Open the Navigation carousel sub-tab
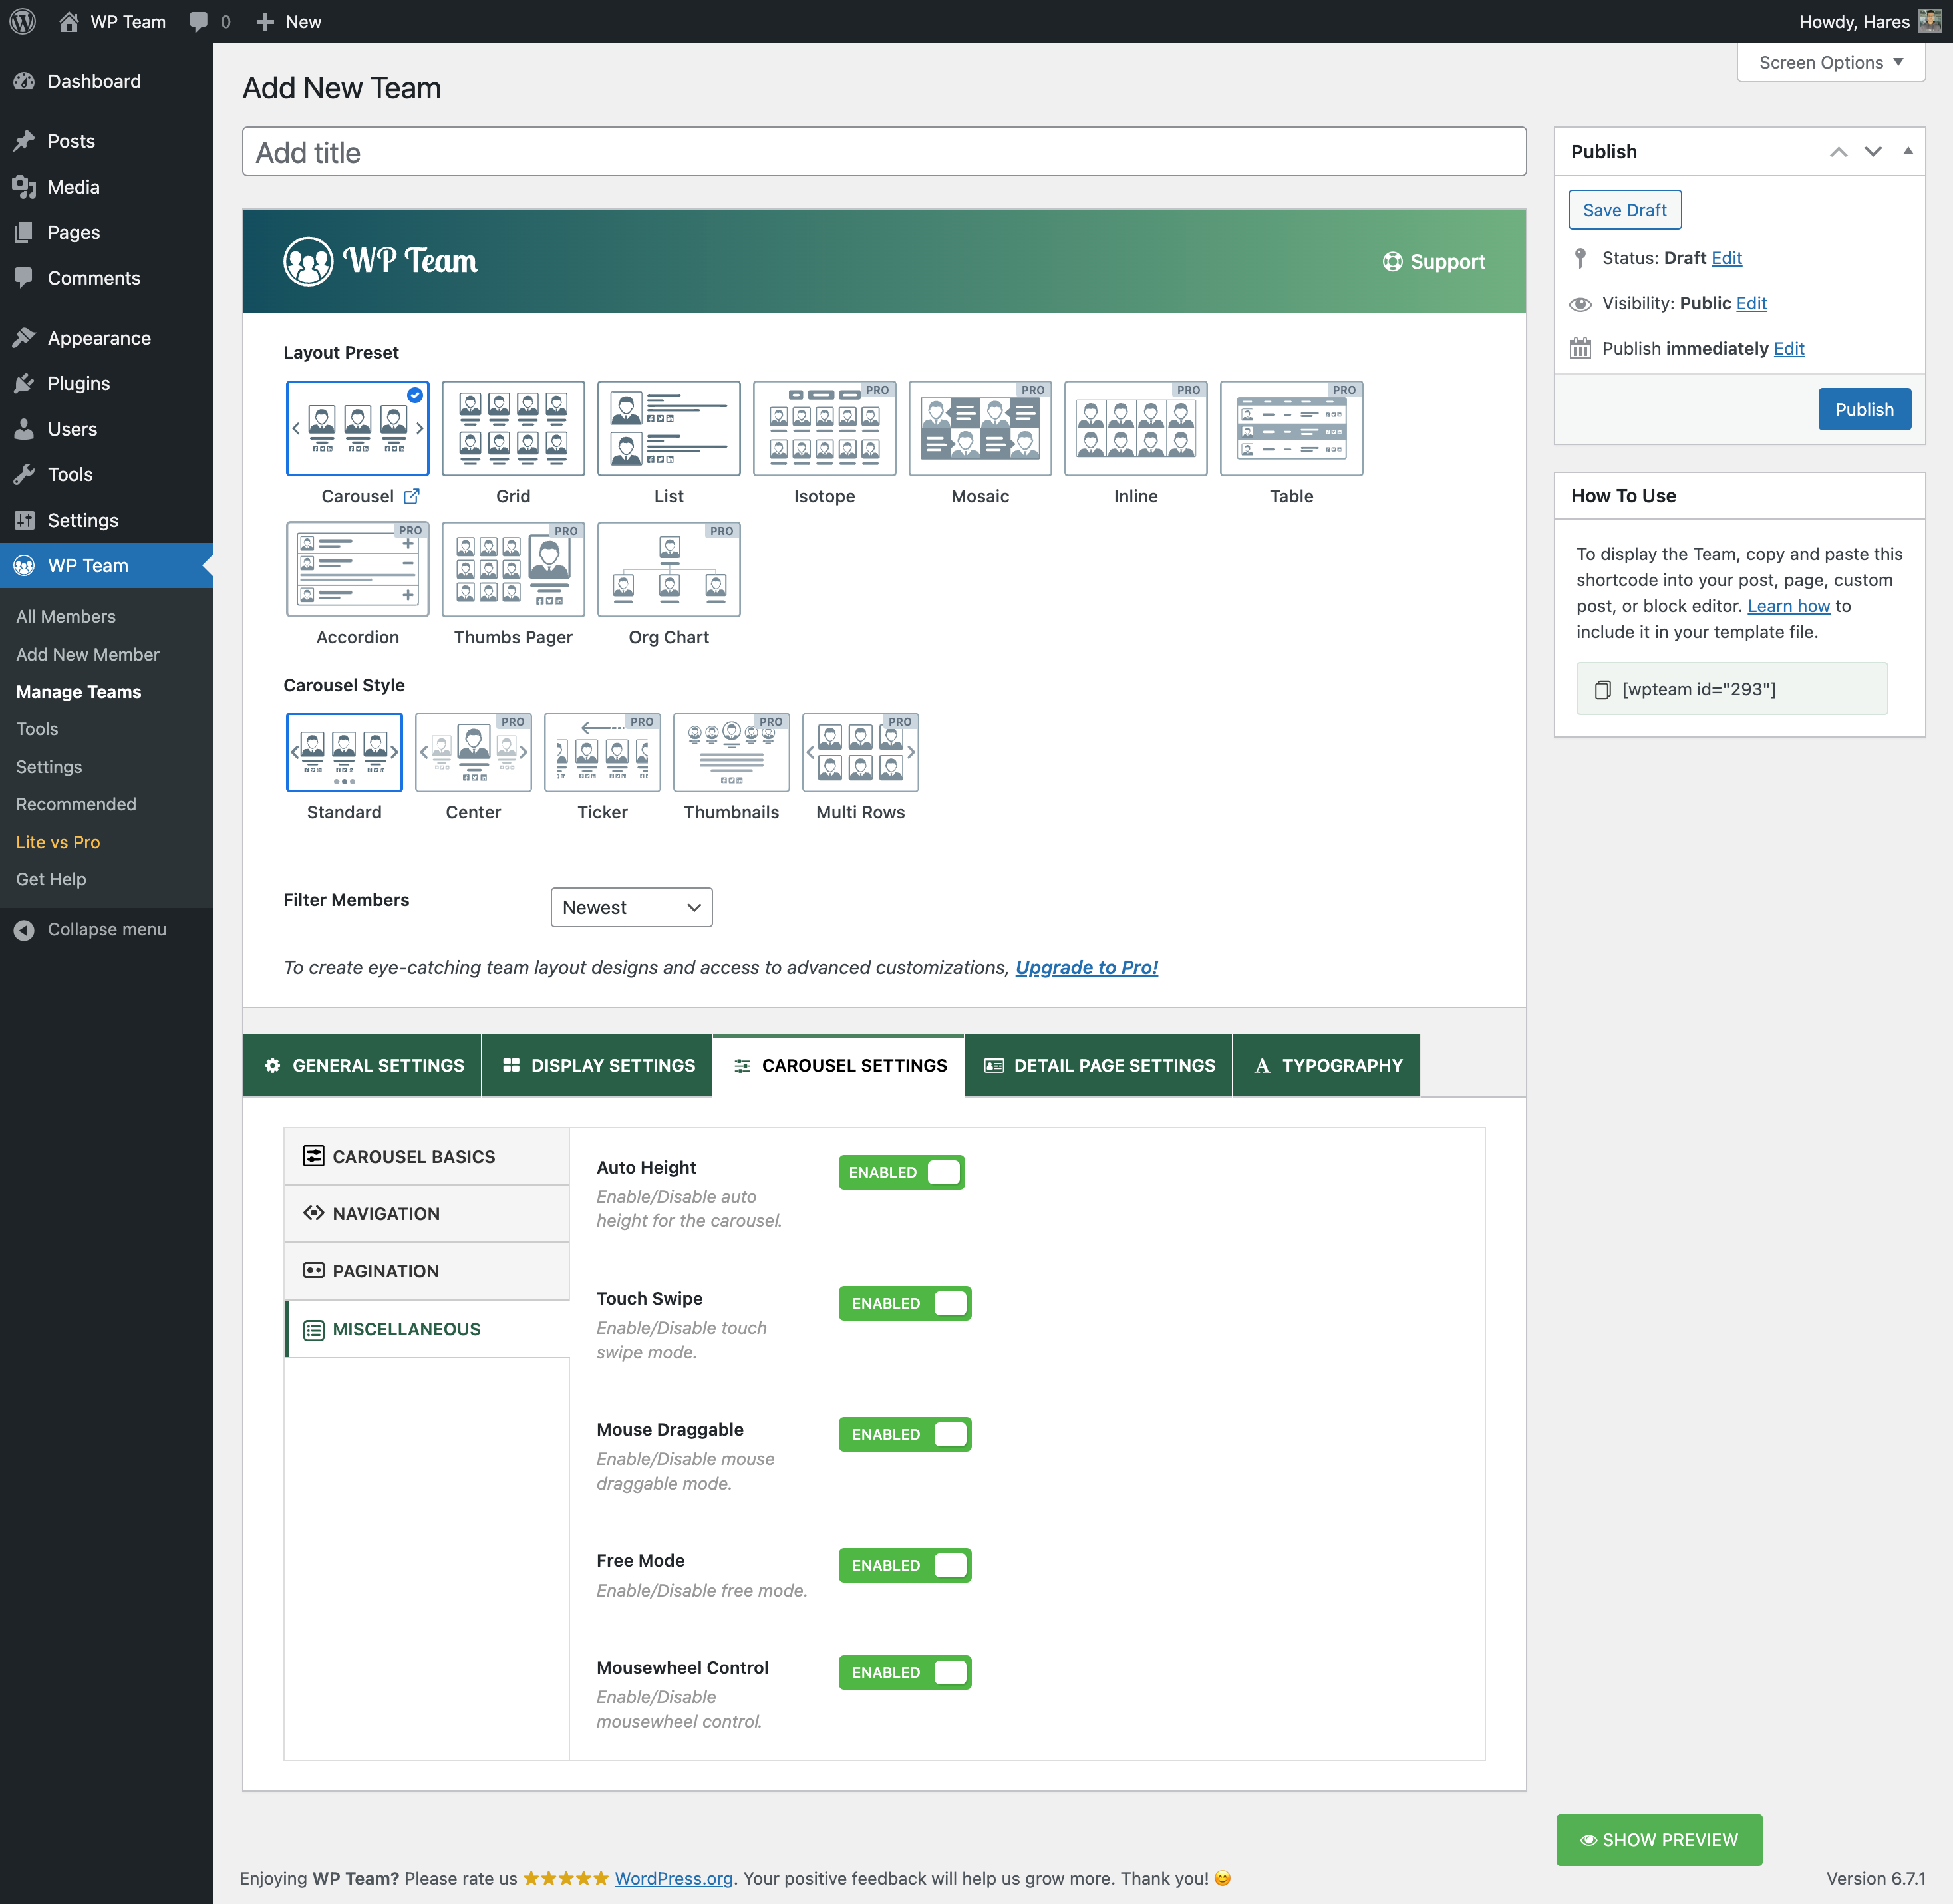Screen dimensions: 1953x1904 coord(386,1213)
